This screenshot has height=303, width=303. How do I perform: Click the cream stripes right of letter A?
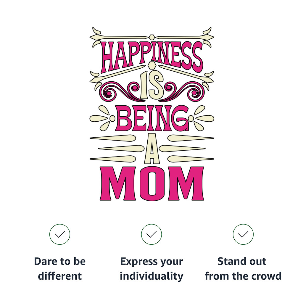click(x=187, y=149)
